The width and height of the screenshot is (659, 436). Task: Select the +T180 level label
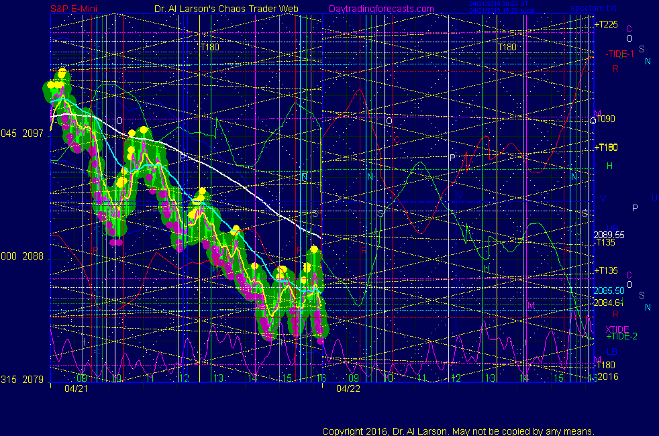(605, 148)
